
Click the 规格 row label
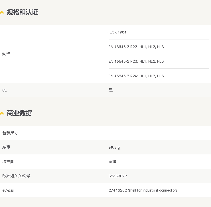point(6,54)
